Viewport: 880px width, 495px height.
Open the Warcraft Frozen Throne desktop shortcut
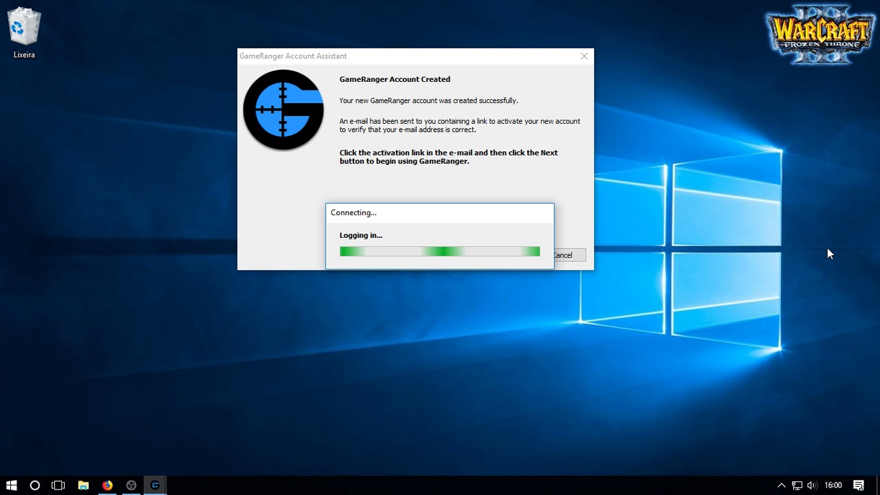click(x=820, y=35)
